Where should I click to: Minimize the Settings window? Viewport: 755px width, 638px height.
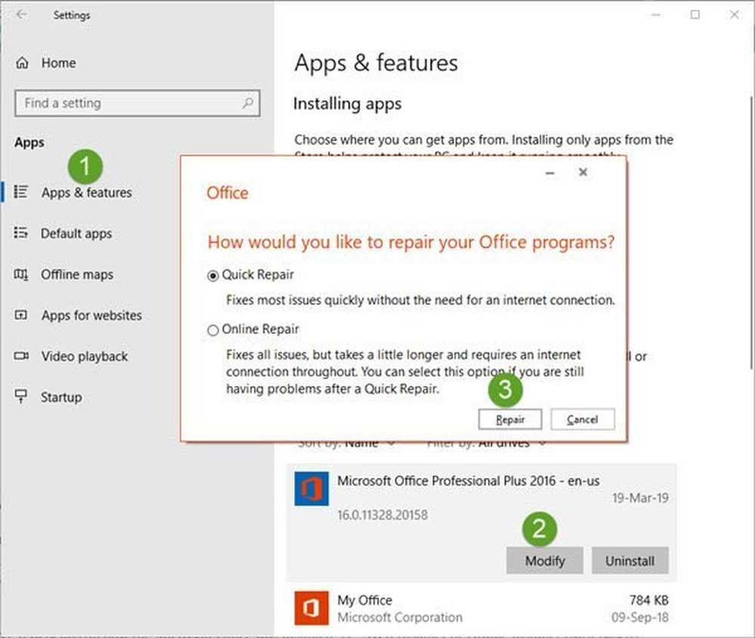[655, 14]
